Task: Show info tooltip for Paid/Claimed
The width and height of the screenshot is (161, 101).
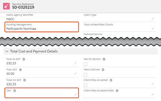Action: pyautogui.click(x=103, y=70)
